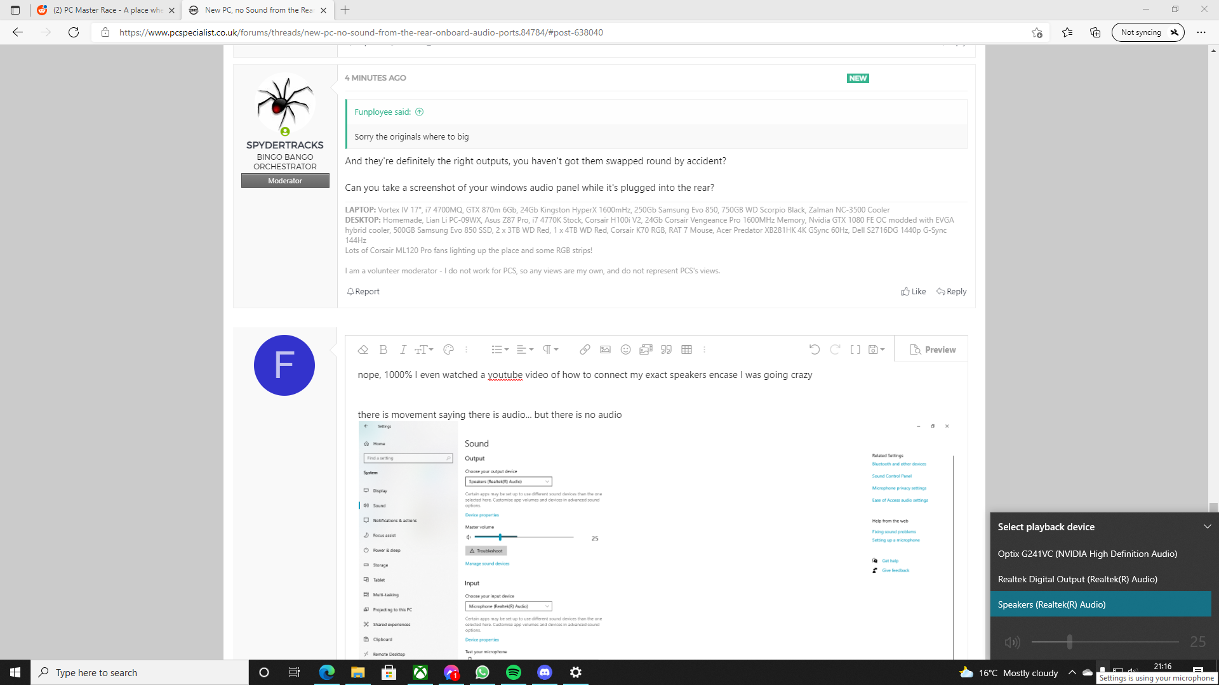Open the list options dropdown
The height and width of the screenshot is (685, 1219).
point(500,349)
